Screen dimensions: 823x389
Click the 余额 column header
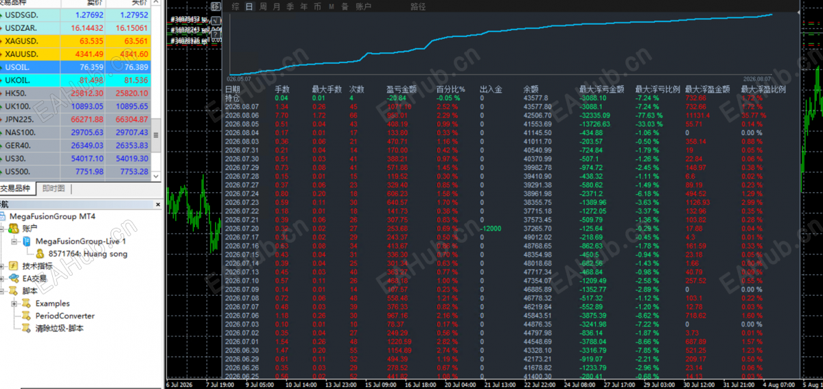pyautogui.click(x=531, y=89)
